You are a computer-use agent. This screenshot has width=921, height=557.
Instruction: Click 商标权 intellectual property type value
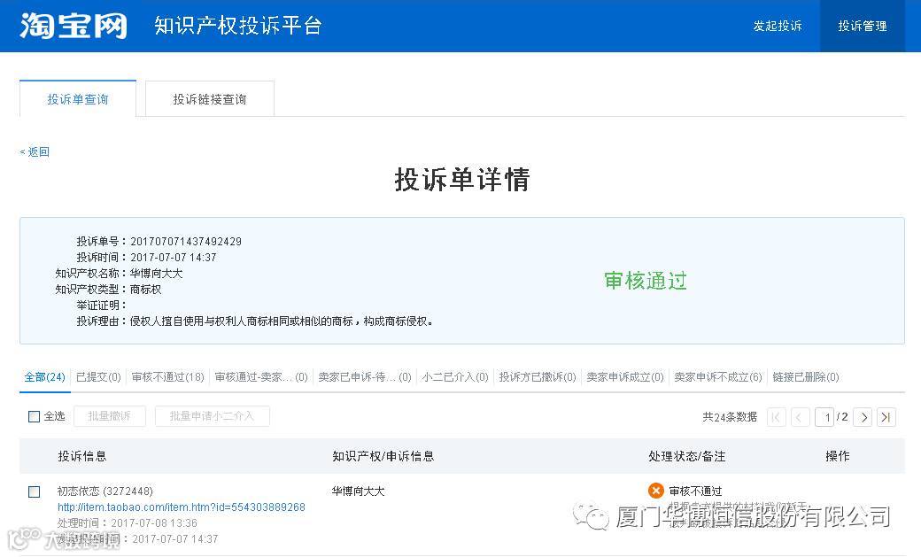(145, 289)
